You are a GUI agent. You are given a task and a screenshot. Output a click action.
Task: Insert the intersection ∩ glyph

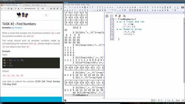coord(73,10)
